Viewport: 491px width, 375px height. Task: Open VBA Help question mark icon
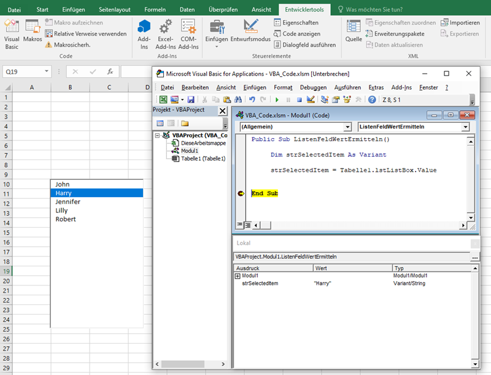coord(372,99)
